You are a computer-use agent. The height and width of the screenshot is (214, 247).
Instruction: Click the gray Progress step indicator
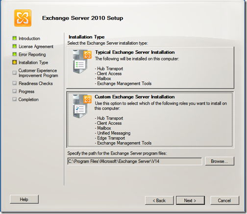pos(15,91)
